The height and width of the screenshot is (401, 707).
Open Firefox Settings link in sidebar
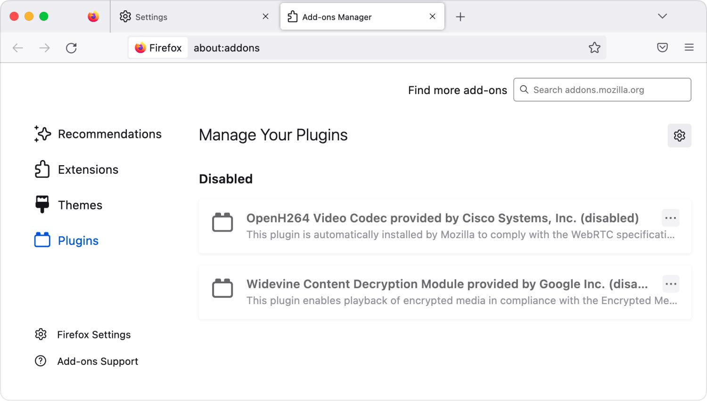pos(83,335)
